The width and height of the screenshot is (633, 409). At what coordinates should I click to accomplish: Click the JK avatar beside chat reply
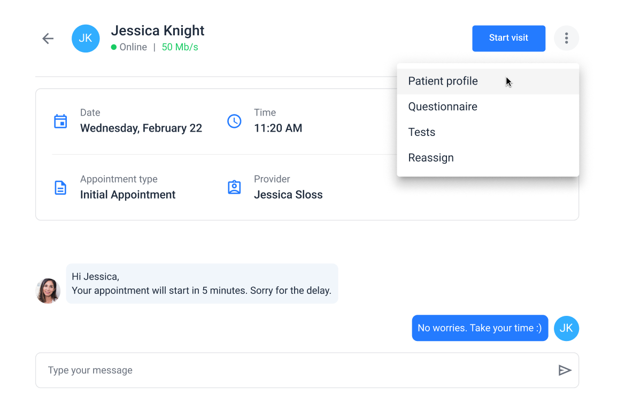click(x=566, y=328)
